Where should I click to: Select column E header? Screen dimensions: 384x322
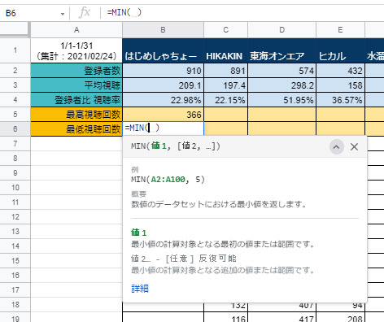(340, 30)
